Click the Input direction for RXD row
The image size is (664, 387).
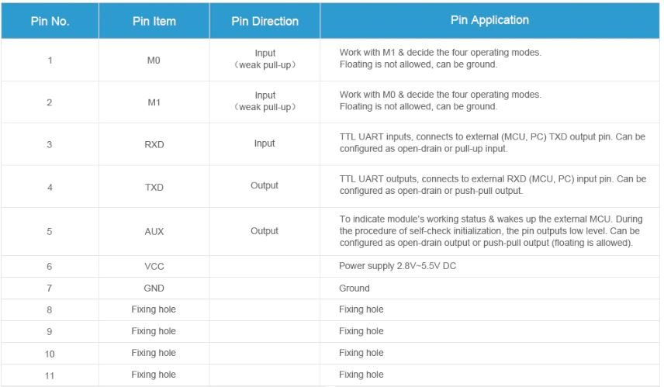[x=265, y=143]
